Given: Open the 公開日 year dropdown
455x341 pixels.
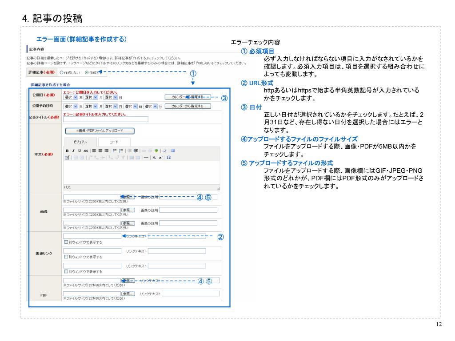Looking at the screenshot, I should click(x=71, y=97).
